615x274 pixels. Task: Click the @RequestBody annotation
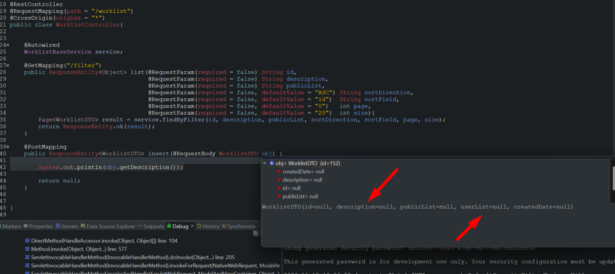tap(194, 154)
